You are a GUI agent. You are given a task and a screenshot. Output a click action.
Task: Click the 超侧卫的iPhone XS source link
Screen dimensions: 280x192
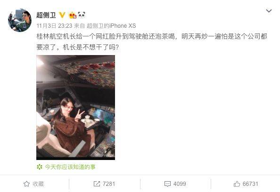[111, 26]
